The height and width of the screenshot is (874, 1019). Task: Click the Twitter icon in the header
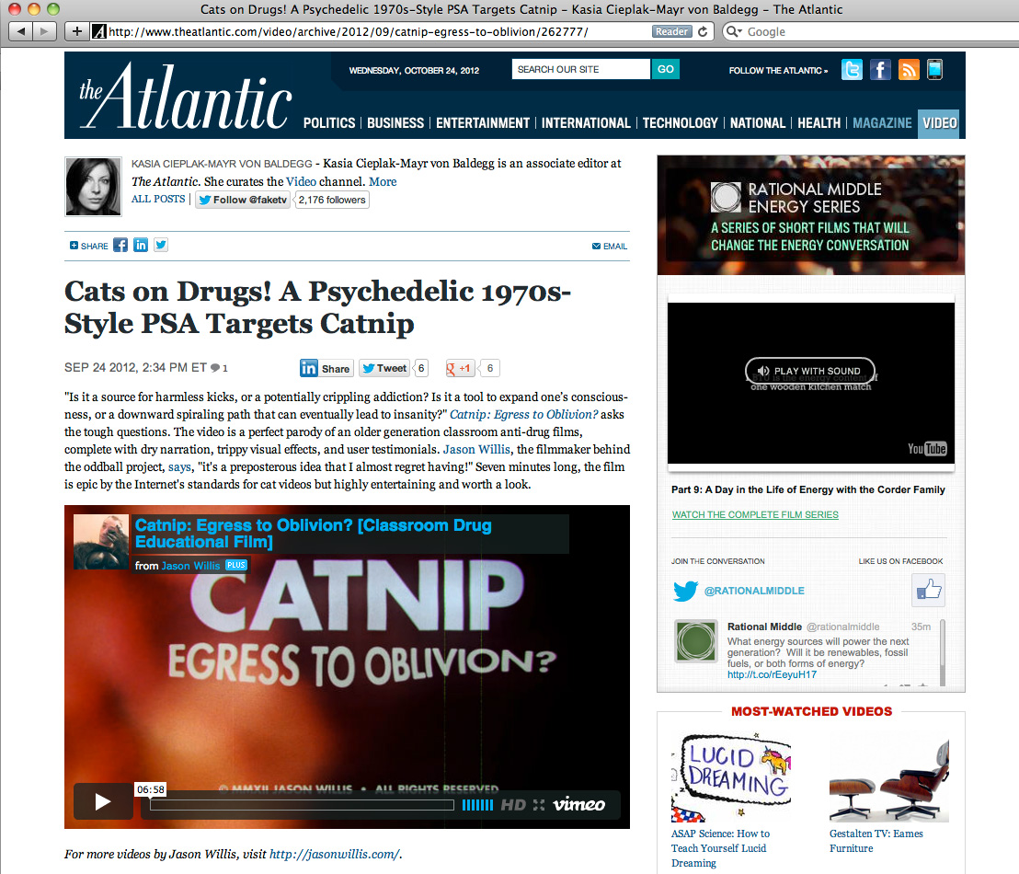(852, 70)
